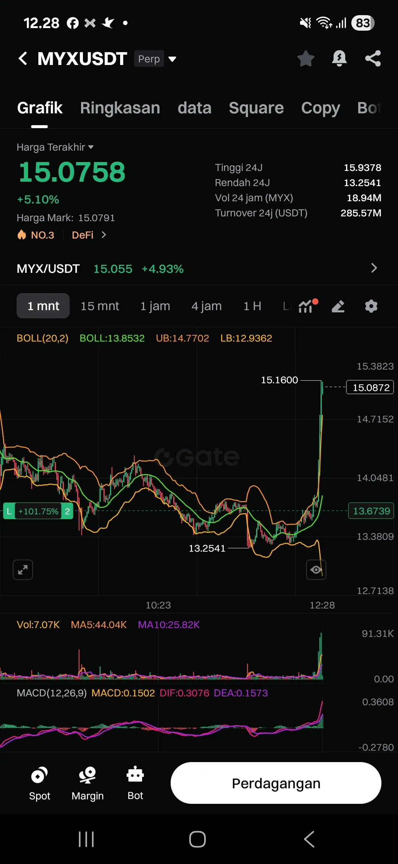Select the 4 jam timeframe
Image resolution: width=398 pixels, height=864 pixels.
pyautogui.click(x=206, y=306)
